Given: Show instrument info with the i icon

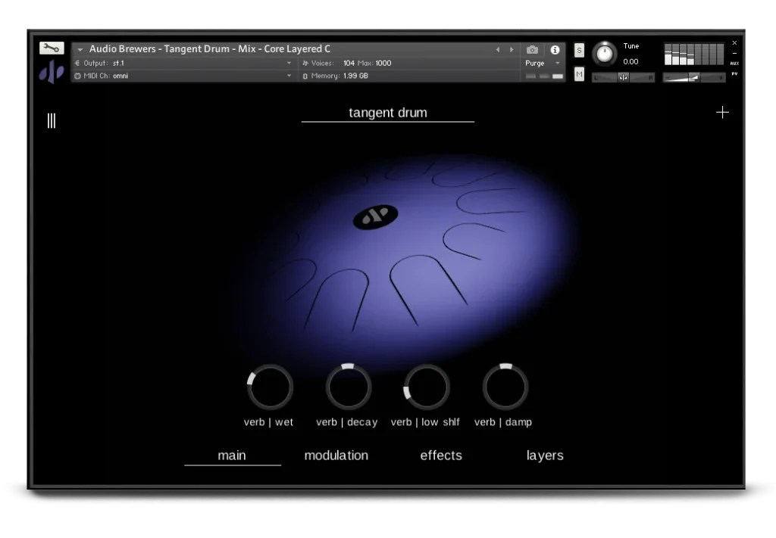Looking at the screenshot, I should tap(555, 50).
